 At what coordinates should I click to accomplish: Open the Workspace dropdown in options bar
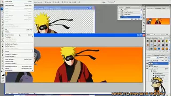111,2
